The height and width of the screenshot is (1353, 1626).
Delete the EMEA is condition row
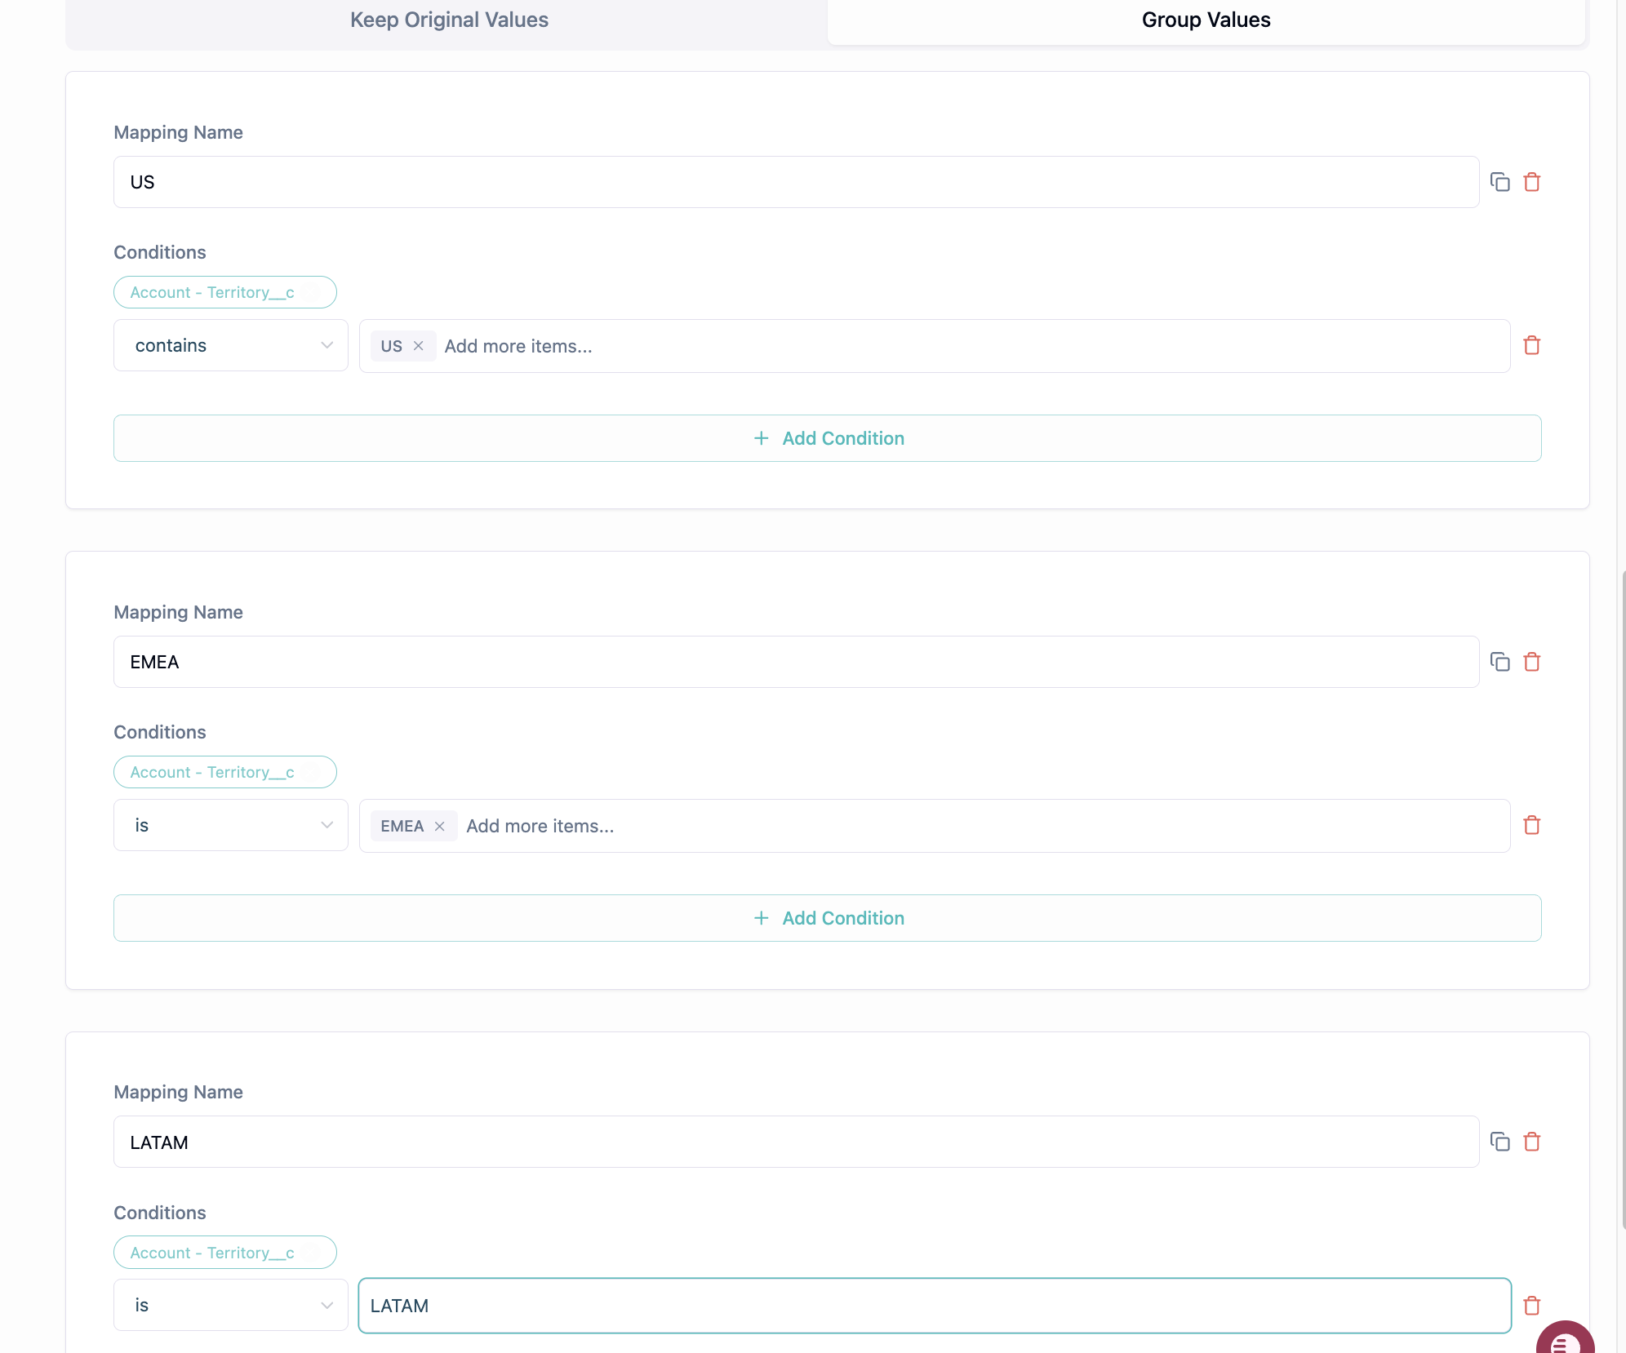pos(1532,825)
